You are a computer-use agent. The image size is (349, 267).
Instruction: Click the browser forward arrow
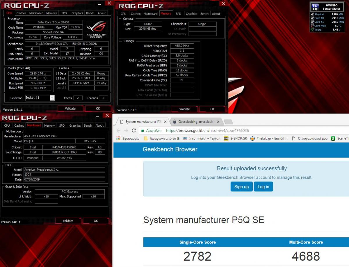coord(126,130)
